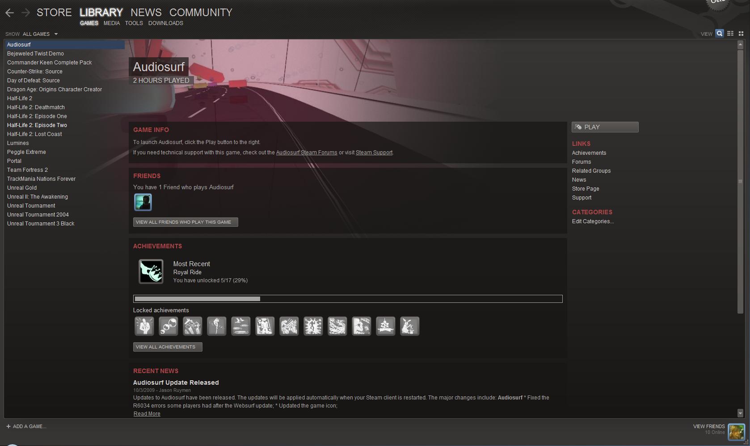Go forward with the right arrow

pos(25,13)
